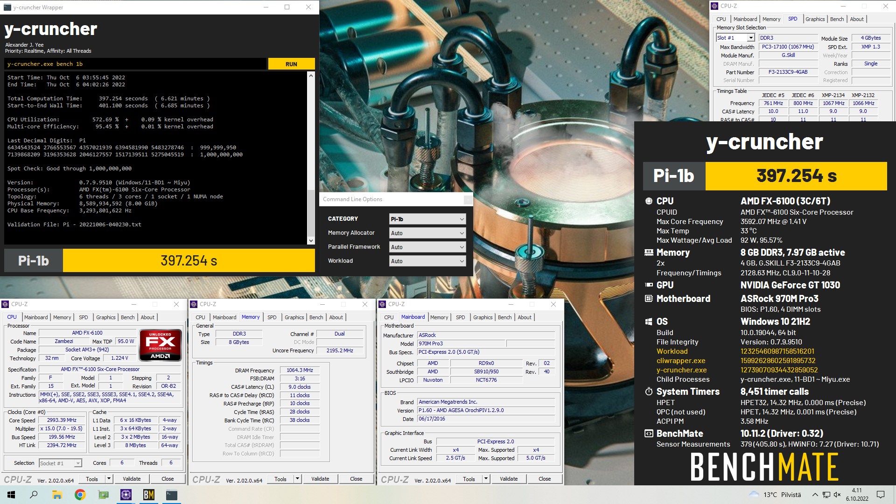Open the notification center icon
The image size is (896, 504).
click(881, 495)
